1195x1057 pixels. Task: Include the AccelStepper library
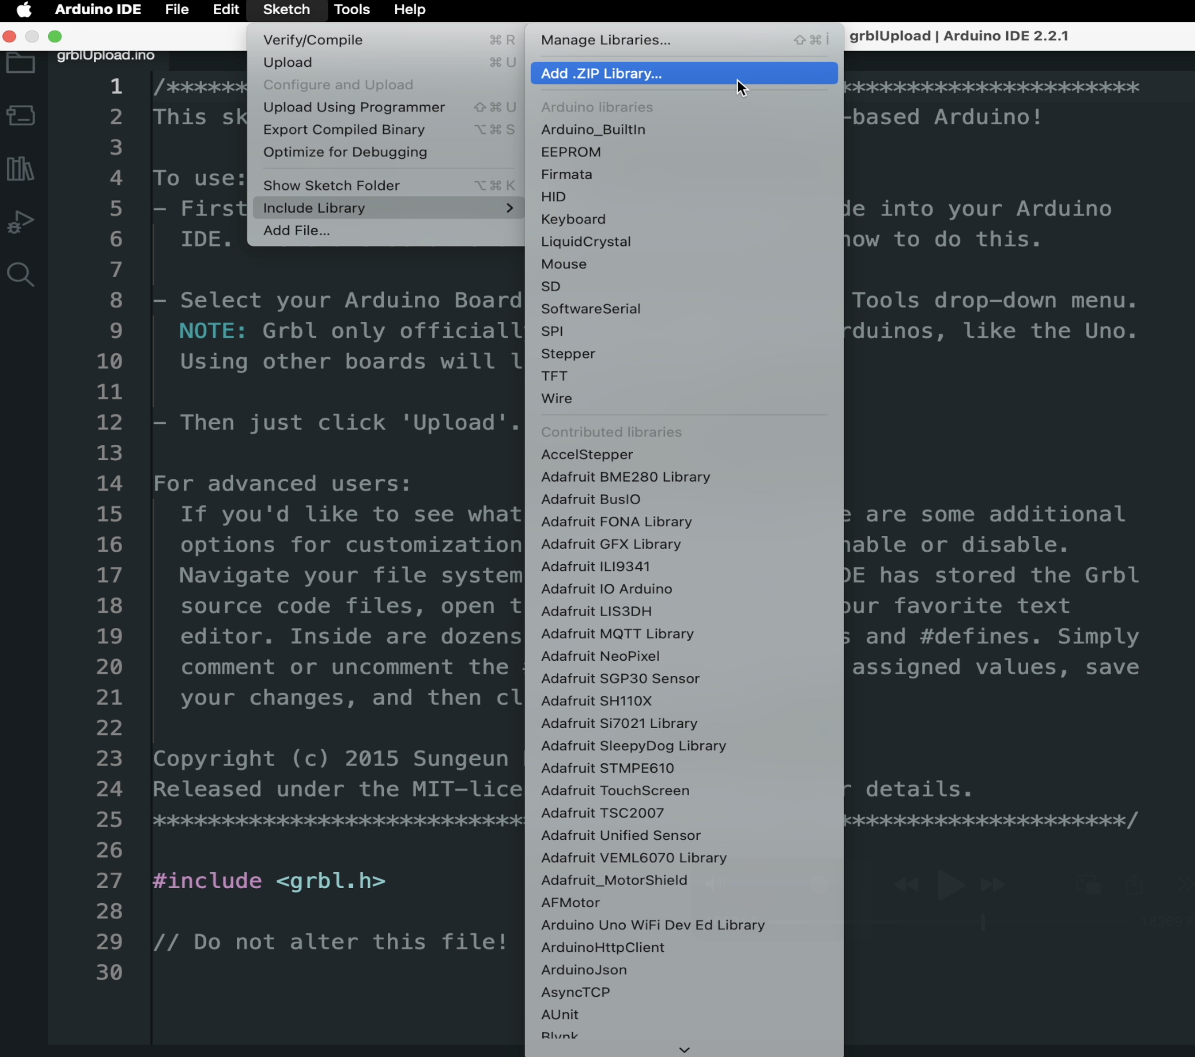click(x=684, y=454)
